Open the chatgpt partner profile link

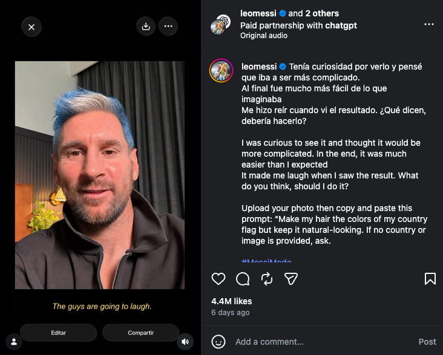pos(341,25)
